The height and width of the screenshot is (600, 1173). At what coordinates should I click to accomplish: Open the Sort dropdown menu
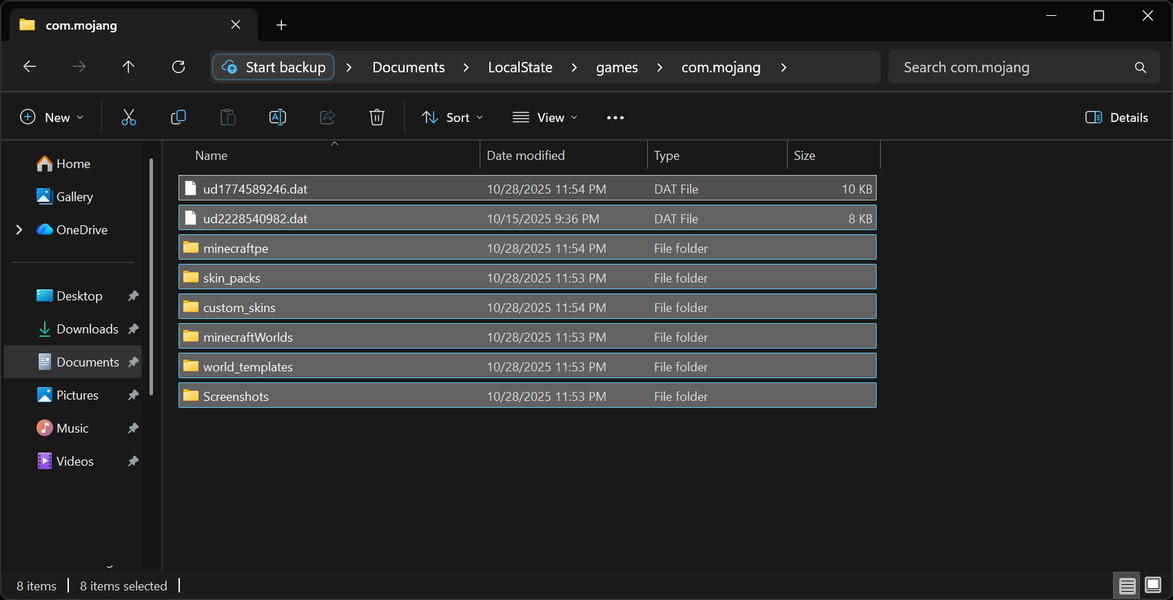click(x=452, y=117)
